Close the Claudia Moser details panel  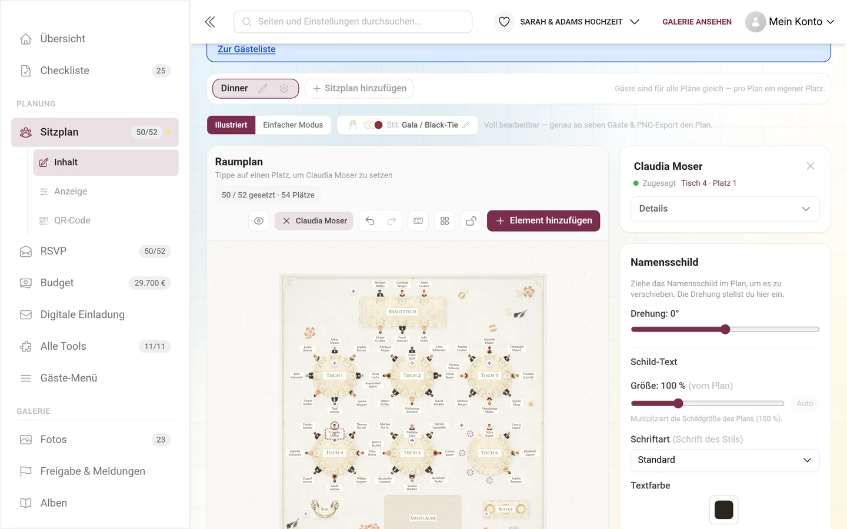coord(811,166)
